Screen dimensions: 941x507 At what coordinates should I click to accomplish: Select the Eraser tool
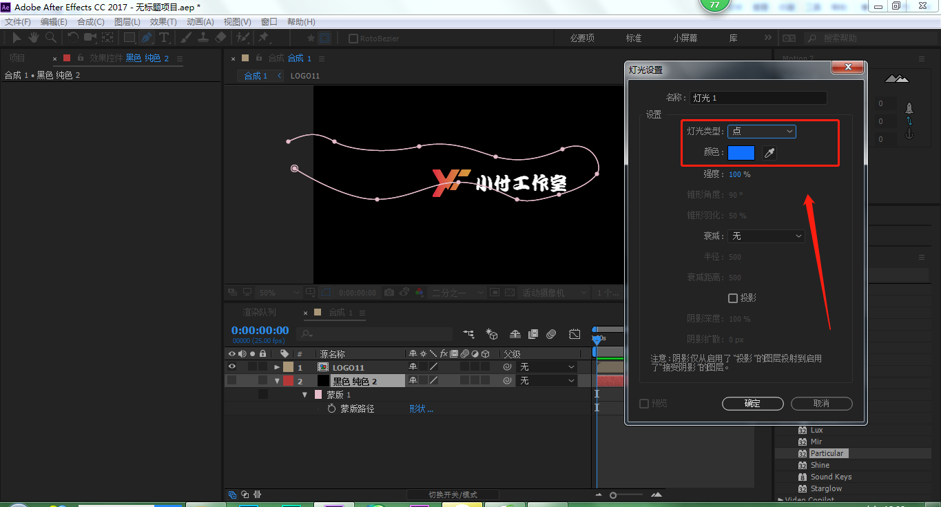click(x=220, y=38)
